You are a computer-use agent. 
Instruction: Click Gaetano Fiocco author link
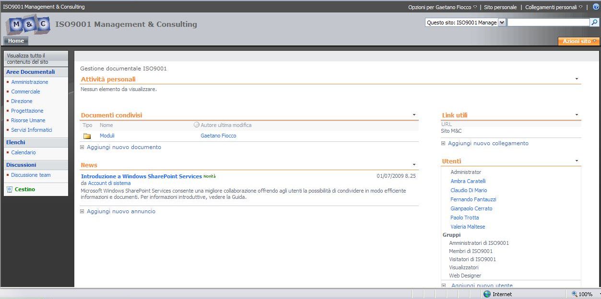(218, 136)
